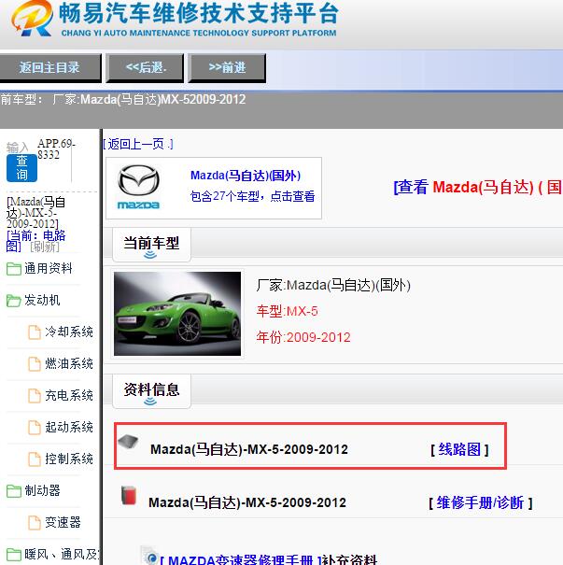Click the blue 查询 search button
563x565 pixels.
(21, 168)
